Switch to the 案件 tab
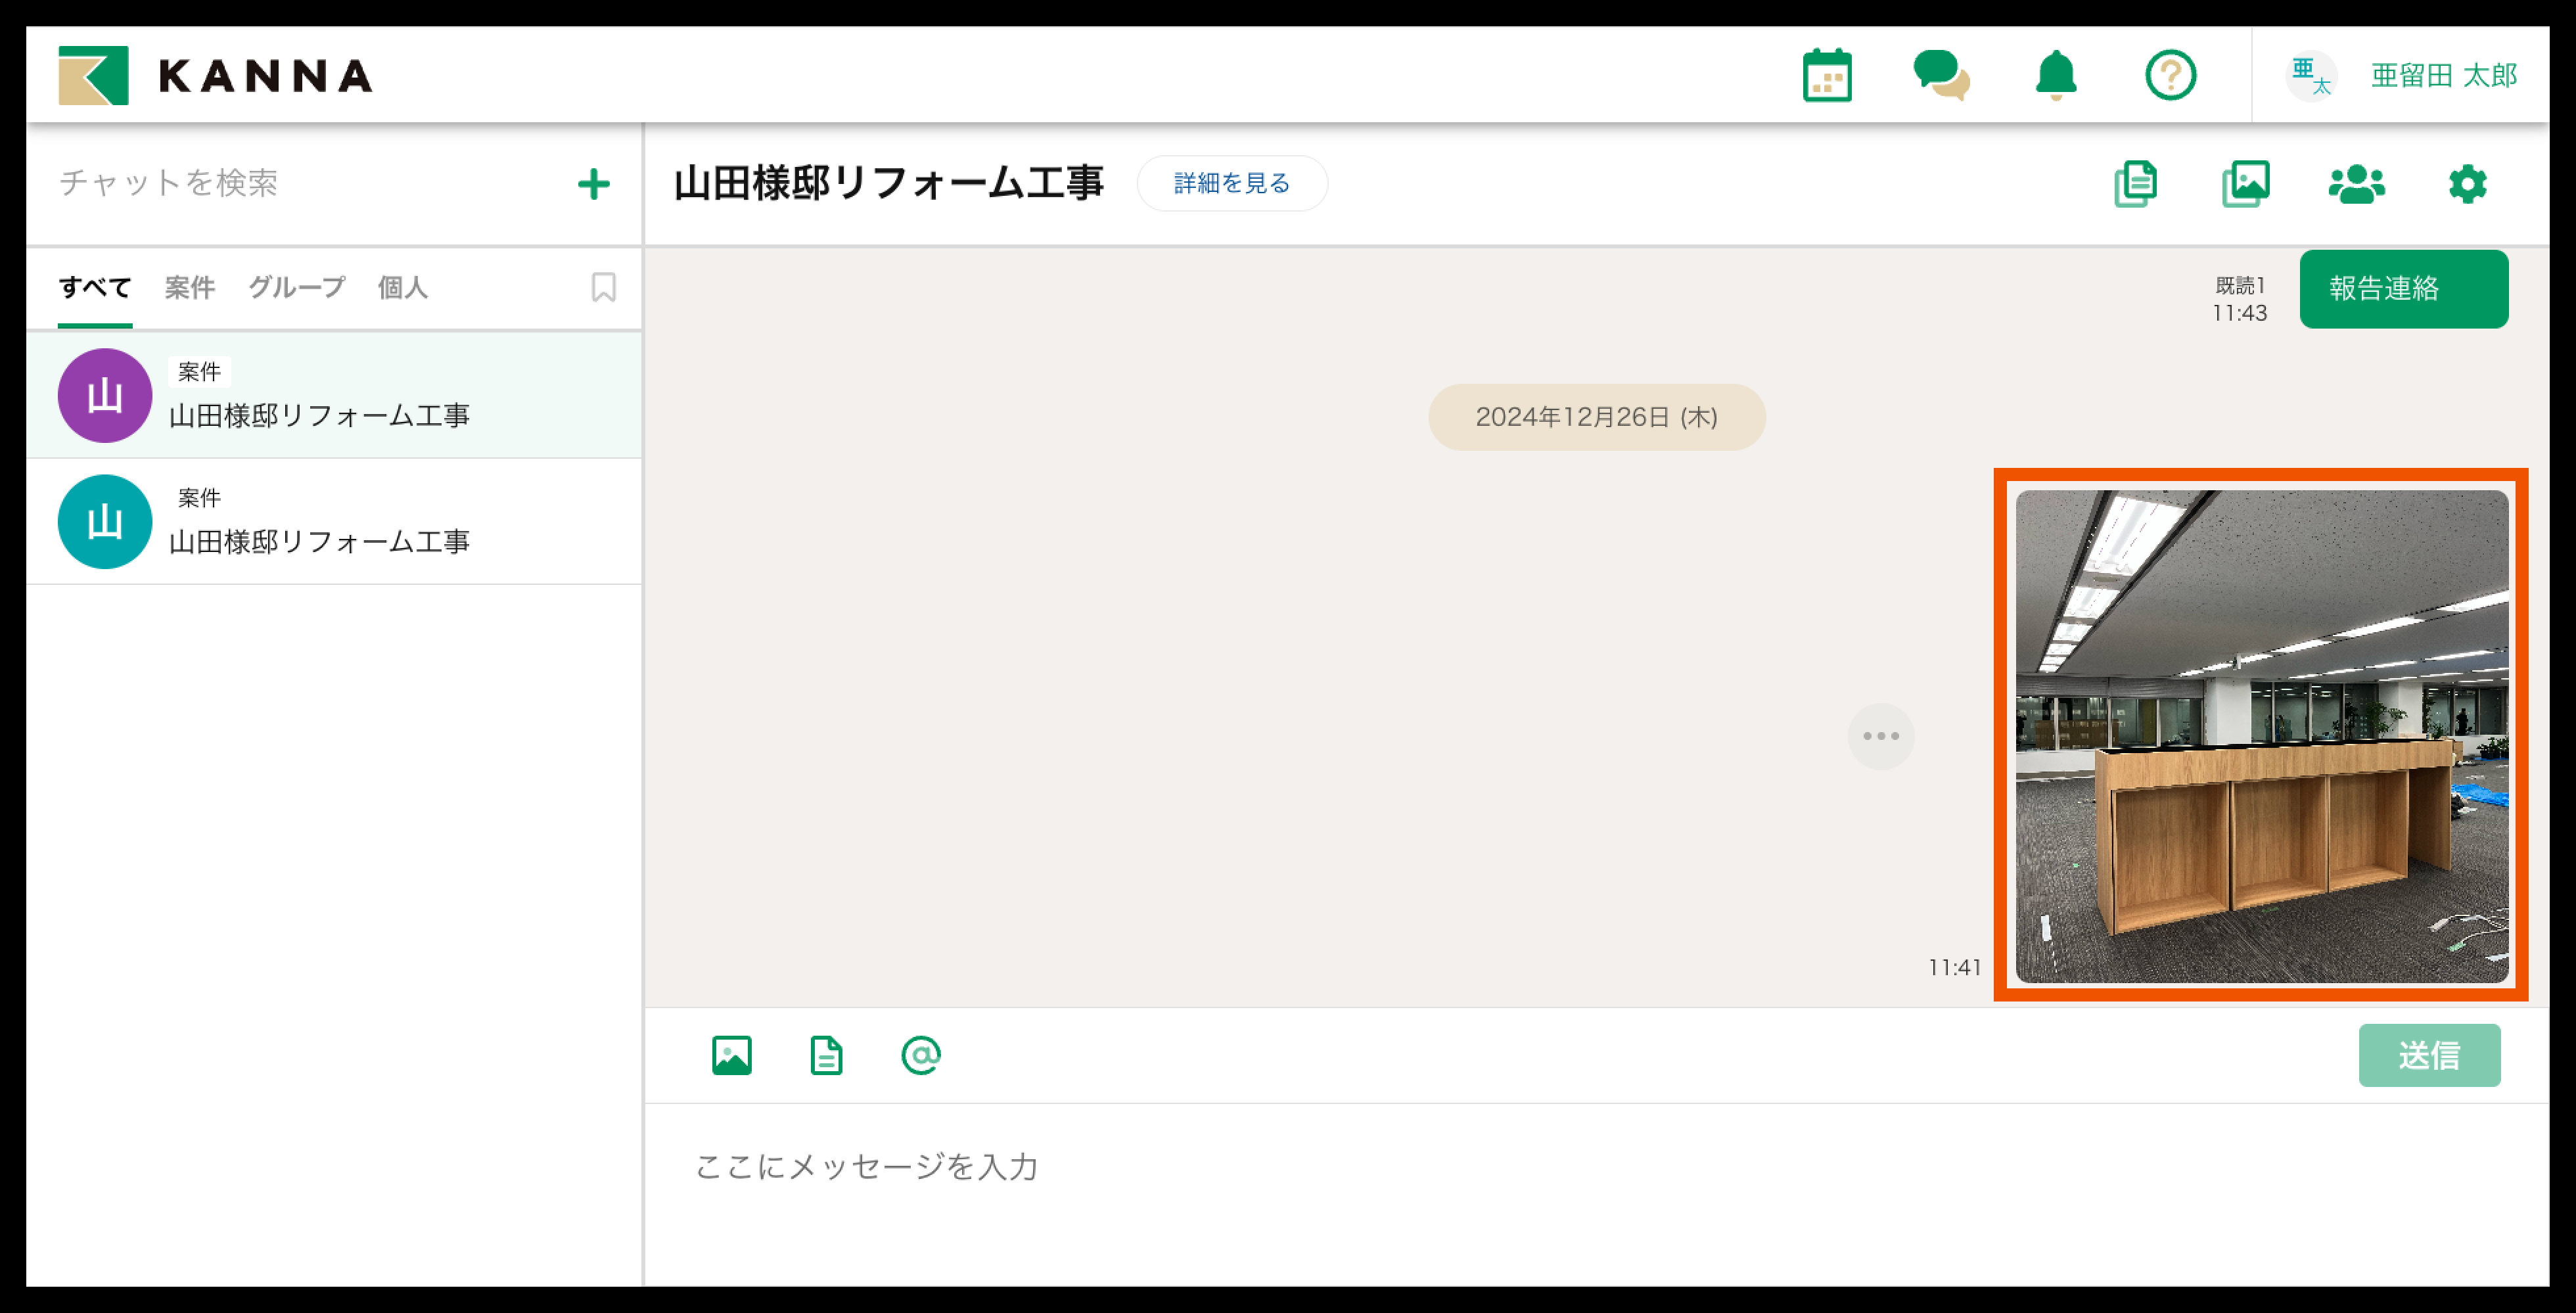Viewport: 2576px width, 1313px height. pos(189,288)
